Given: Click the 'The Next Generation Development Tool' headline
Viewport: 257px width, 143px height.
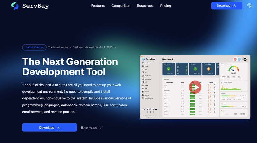Looking at the screenshot, I should click(70, 66).
